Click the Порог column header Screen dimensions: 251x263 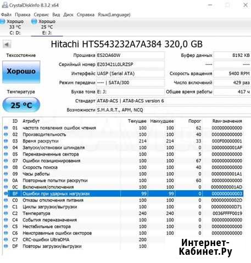194,121
